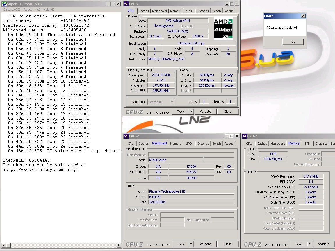Click Close button in top CPU-Z window

point(228,112)
